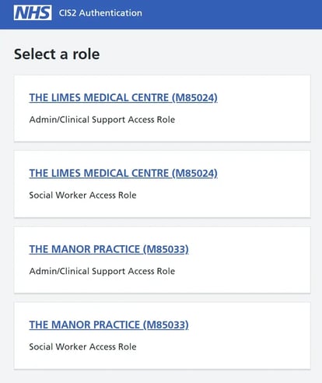Open Manor Practice link for Admin/Clinical Support role
This screenshot has width=322, height=383.
(x=109, y=249)
